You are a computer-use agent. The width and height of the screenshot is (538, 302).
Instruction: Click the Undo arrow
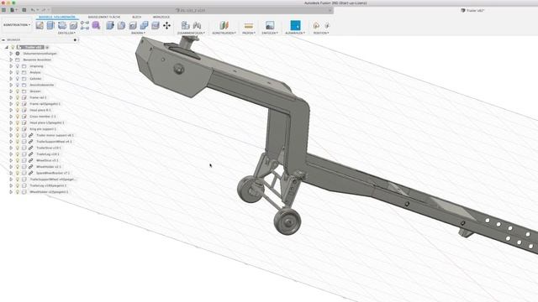click(x=34, y=10)
